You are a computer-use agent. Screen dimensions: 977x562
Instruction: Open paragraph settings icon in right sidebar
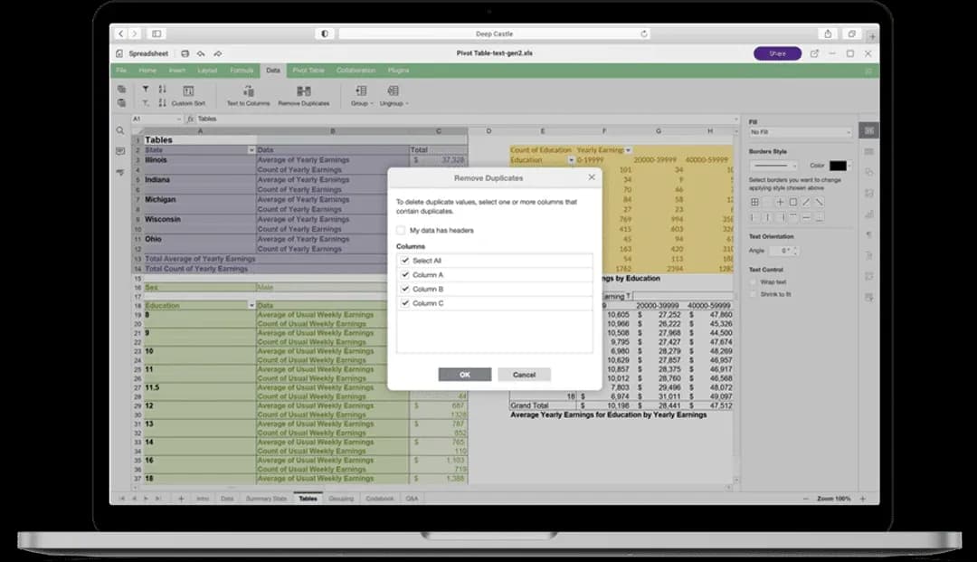[868, 235]
